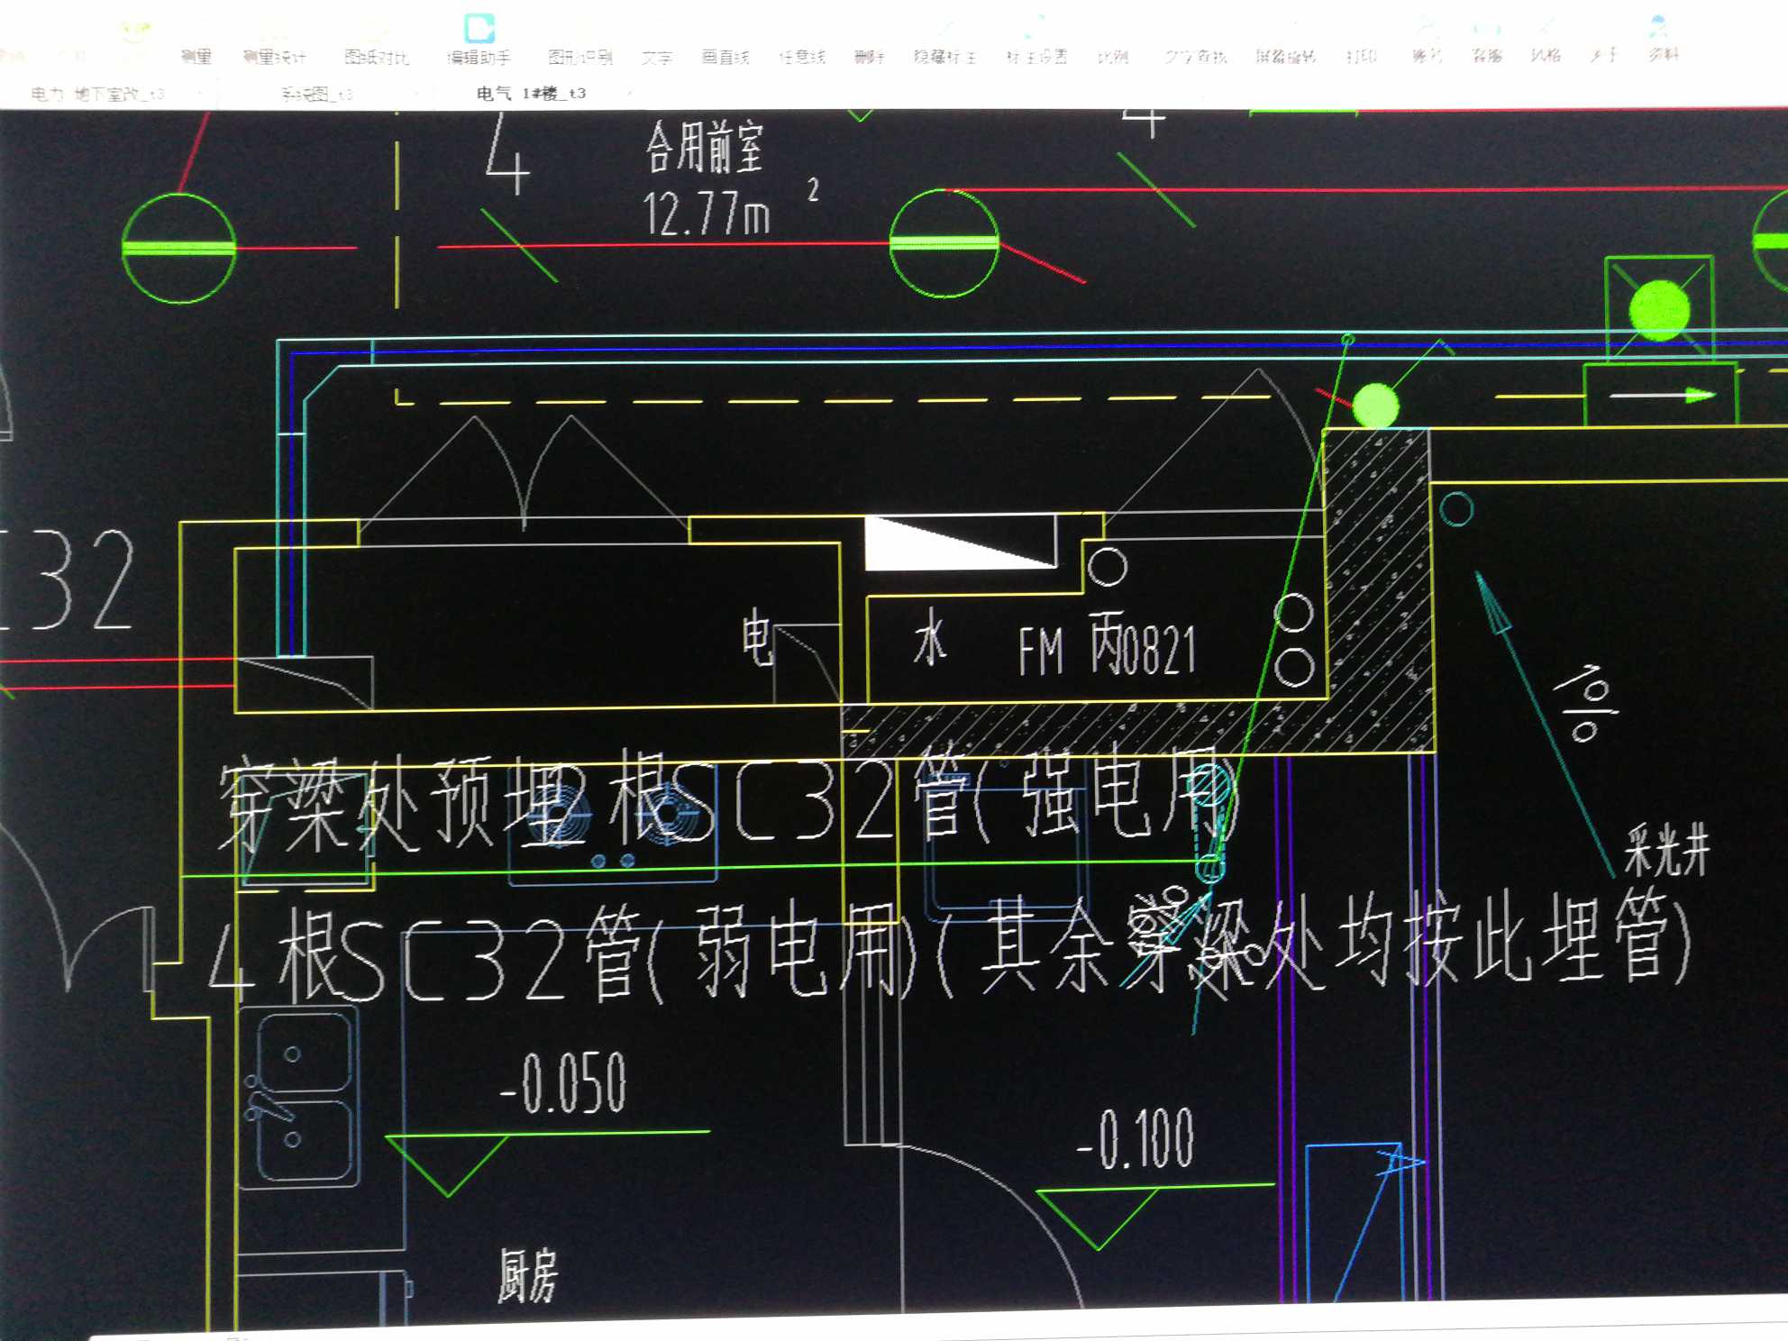Switch to the 系统图_t3 drawing tab

point(316,93)
